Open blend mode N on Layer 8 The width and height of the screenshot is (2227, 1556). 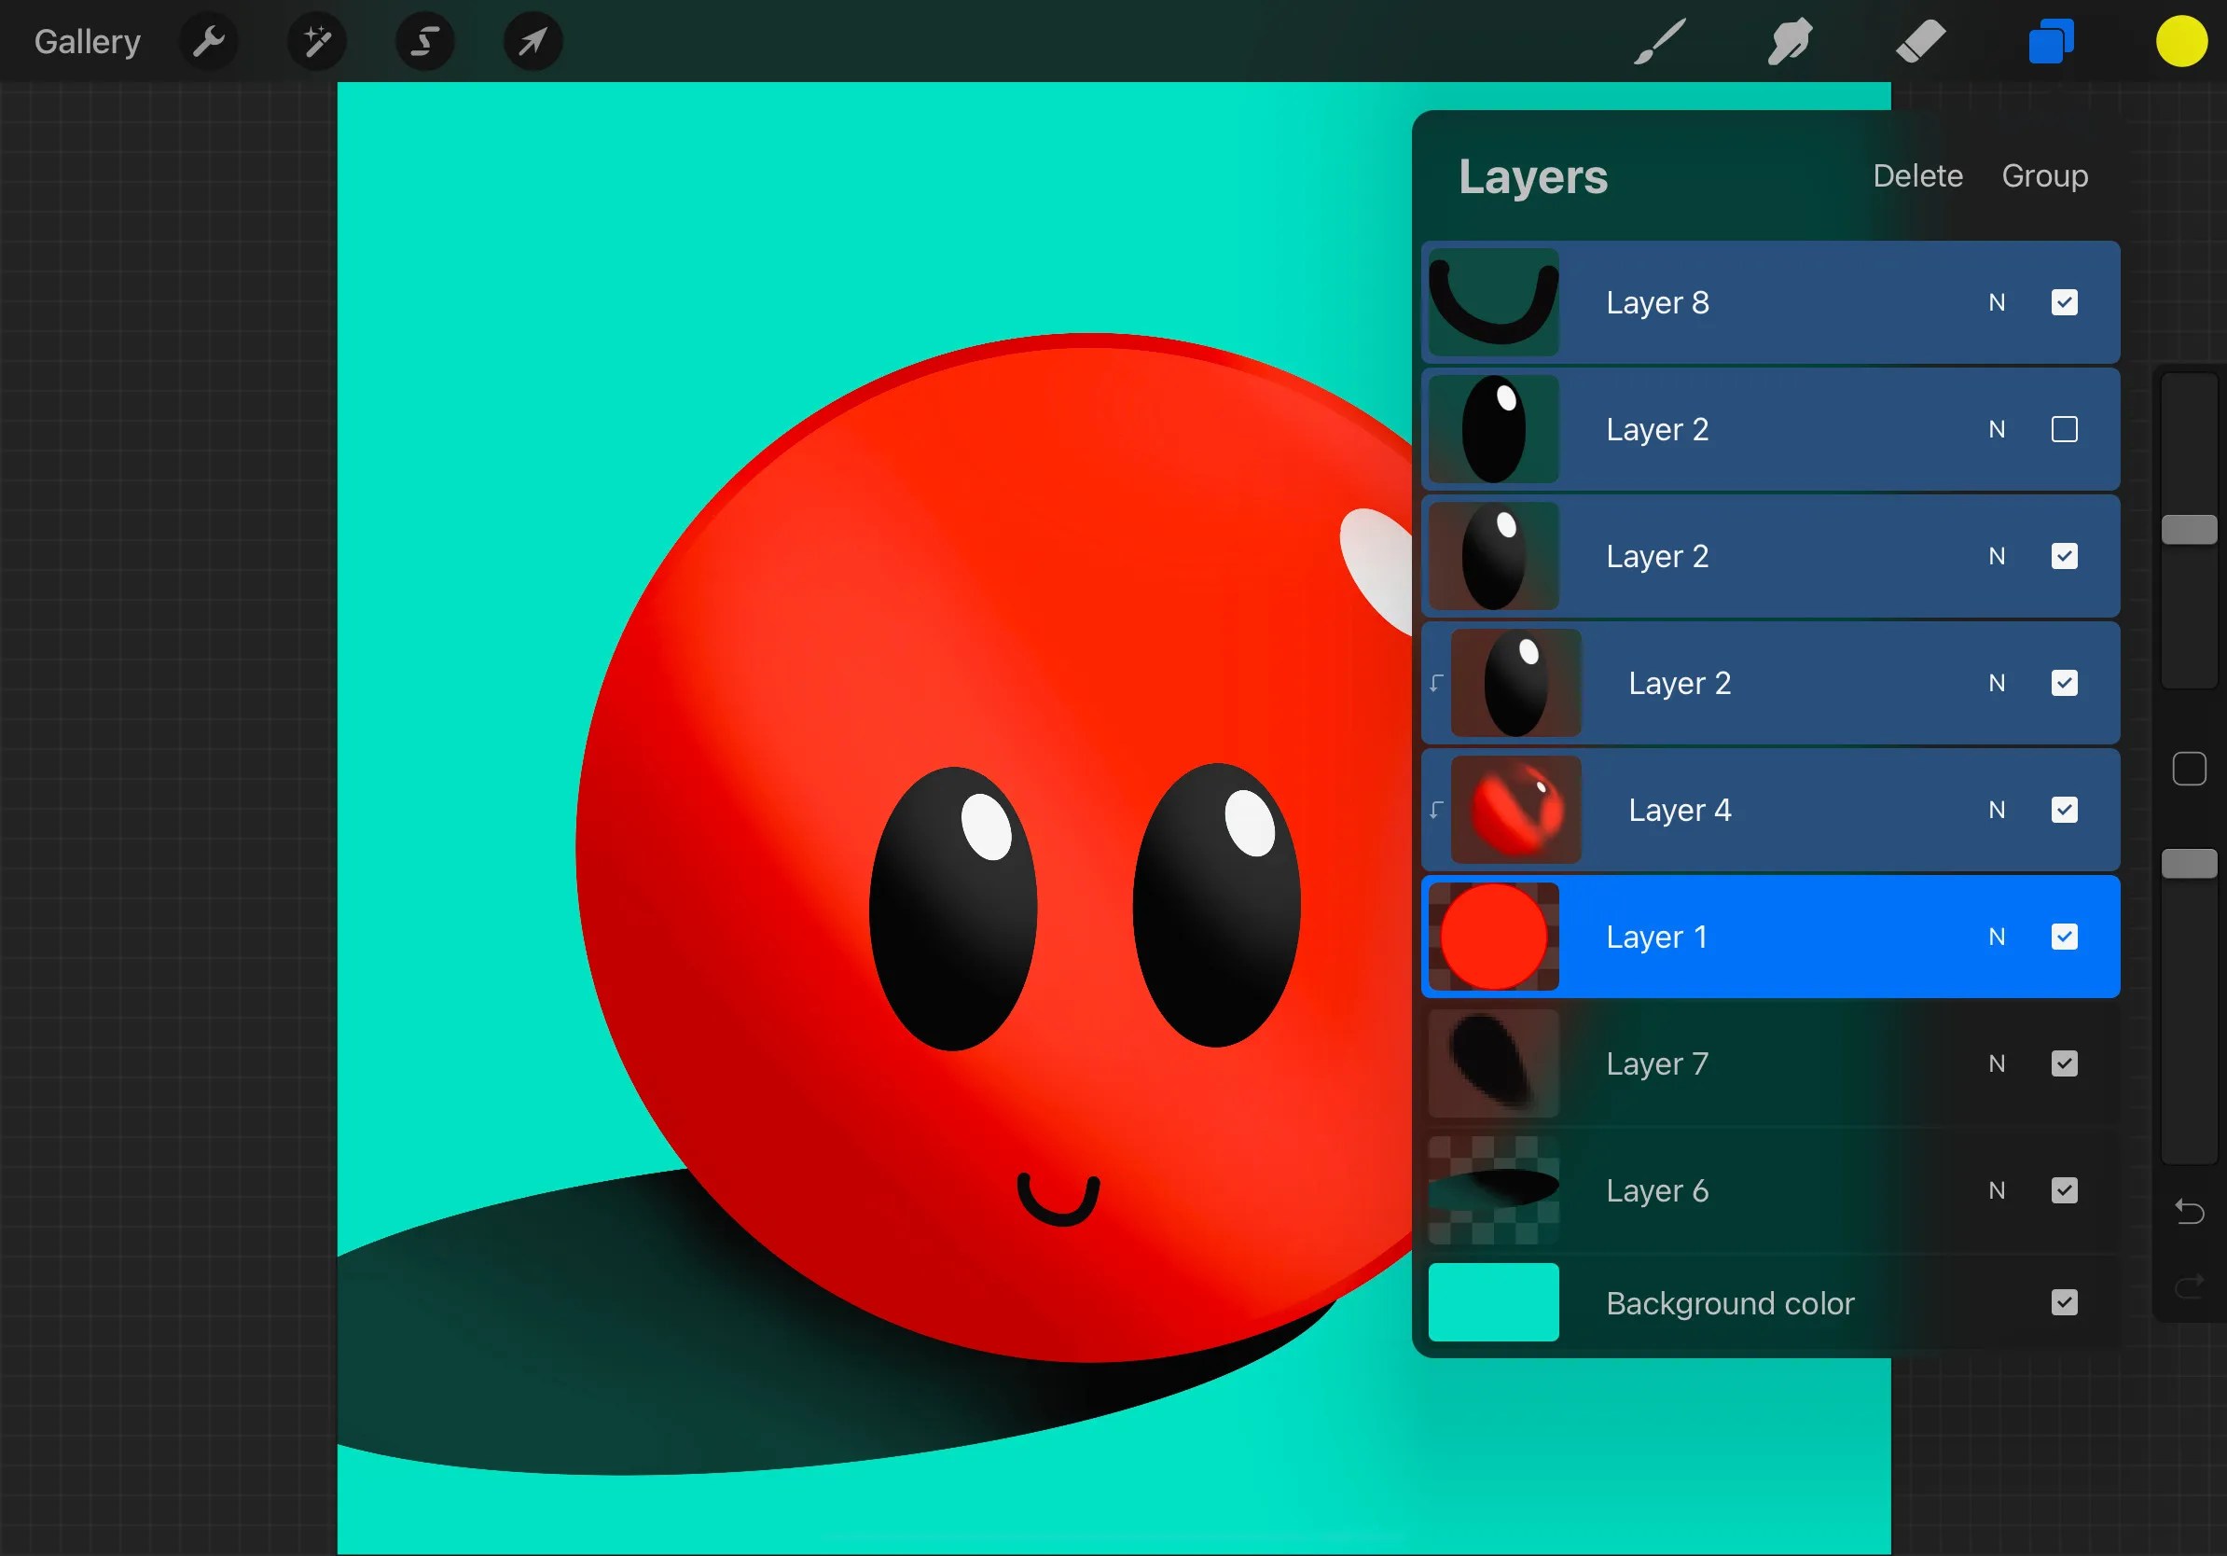click(1998, 302)
